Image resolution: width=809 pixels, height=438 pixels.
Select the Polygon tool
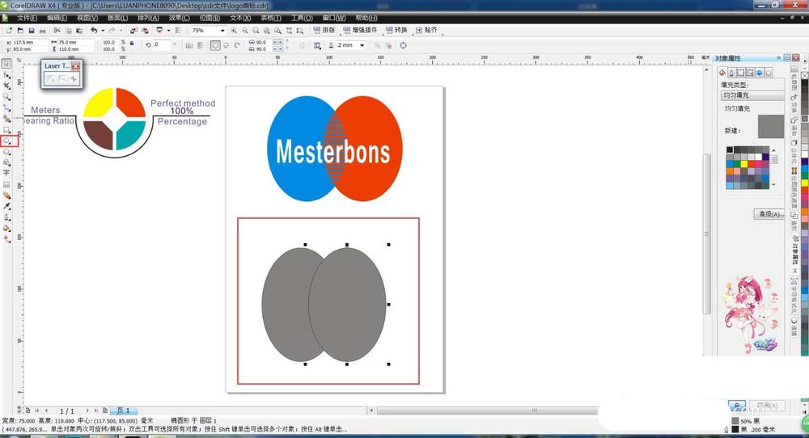pyautogui.click(x=6, y=151)
